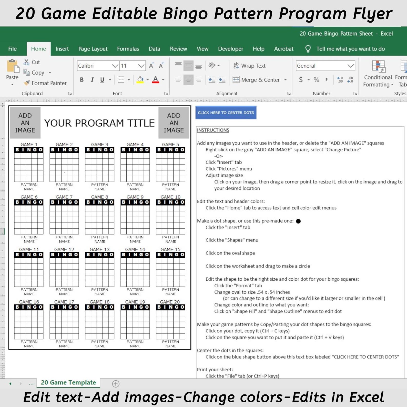The width and height of the screenshot is (407, 407).
Task: Expand the Merge & Center dropdown arrow
Action: coord(286,80)
